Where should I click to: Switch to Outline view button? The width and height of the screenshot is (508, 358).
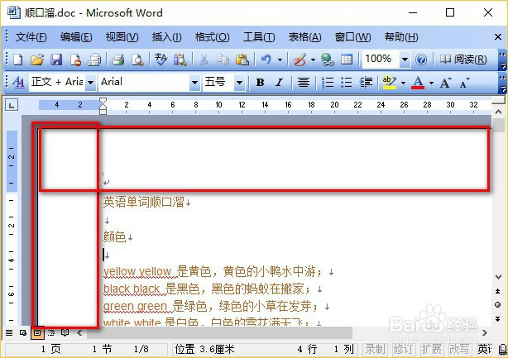click(51, 332)
